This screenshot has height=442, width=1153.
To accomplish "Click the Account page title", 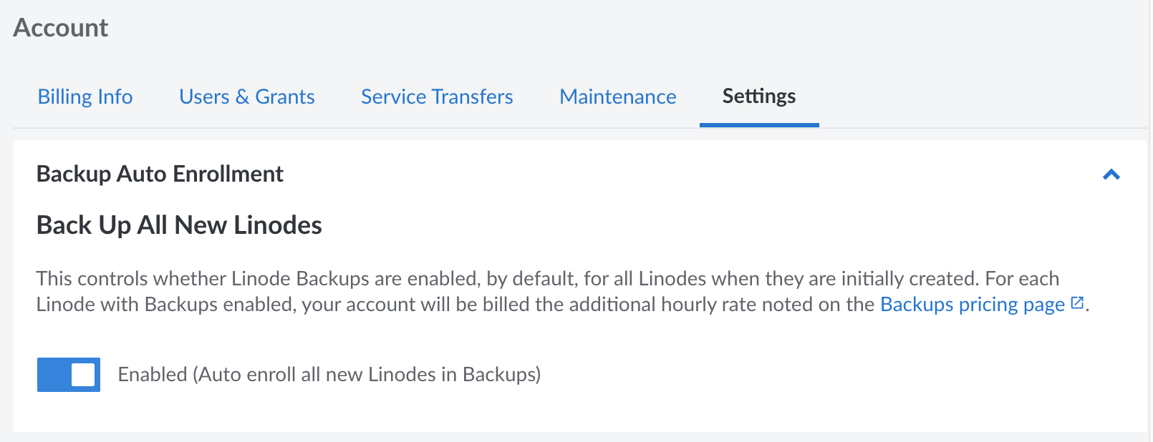I will 61,27.
